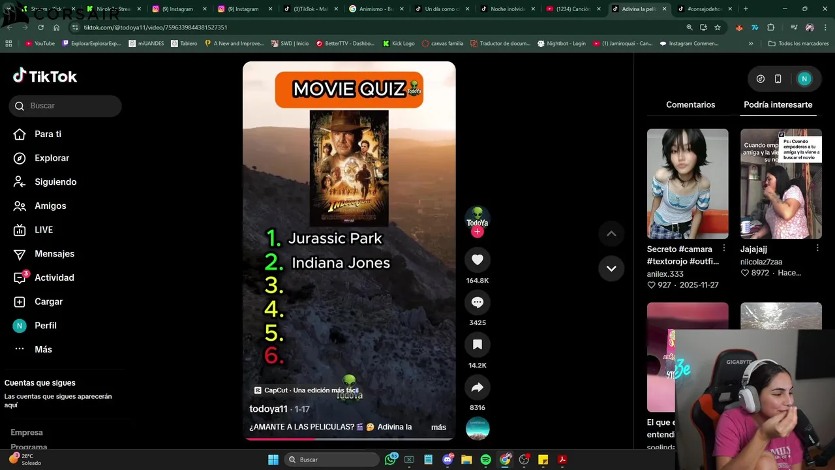Switch to the Podría interesarte tab
Viewport: 835px width, 470px height.
point(778,104)
